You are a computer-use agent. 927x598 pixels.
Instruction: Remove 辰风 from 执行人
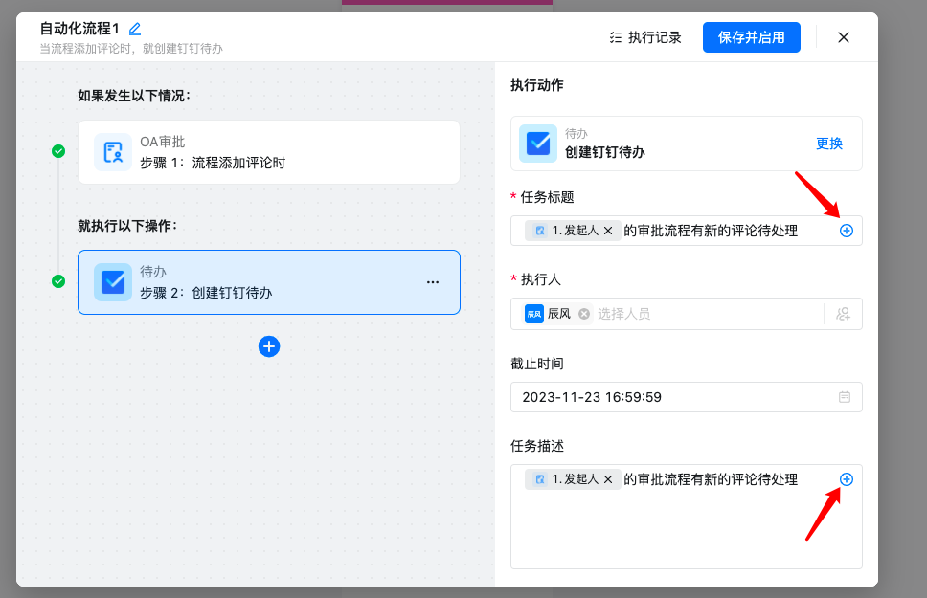[584, 314]
